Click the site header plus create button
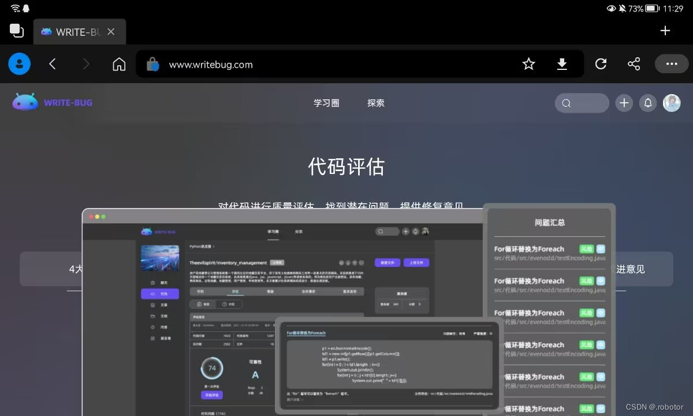This screenshot has width=693, height=416. click(624, 103)
